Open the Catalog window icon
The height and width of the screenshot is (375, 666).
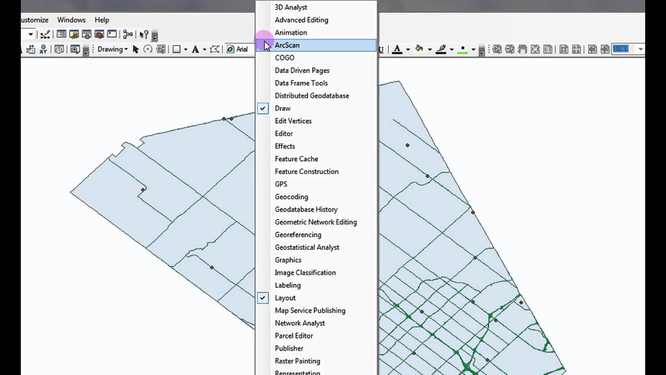click(x=74, y=34)
